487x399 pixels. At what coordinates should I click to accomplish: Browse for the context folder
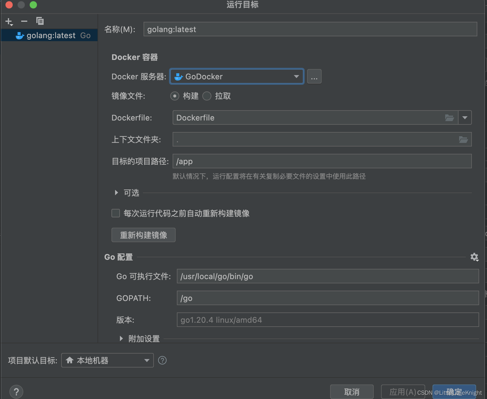click(463, 139)
